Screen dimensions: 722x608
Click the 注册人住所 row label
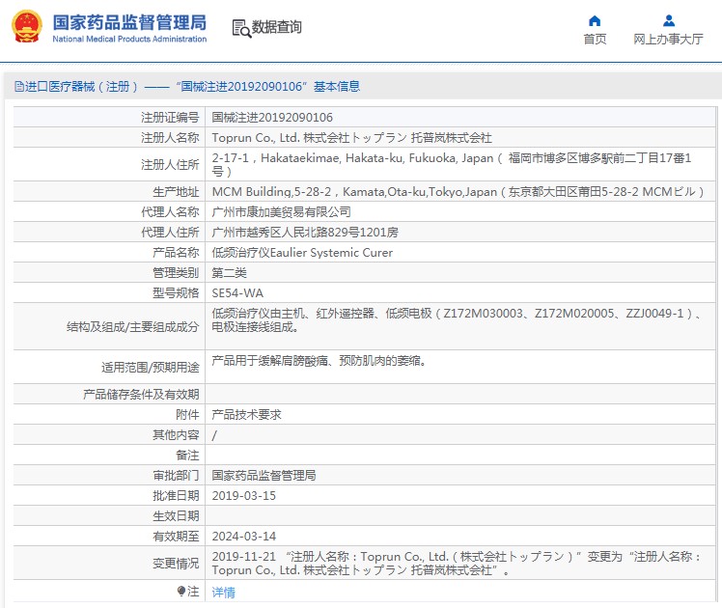coord(170,165)
